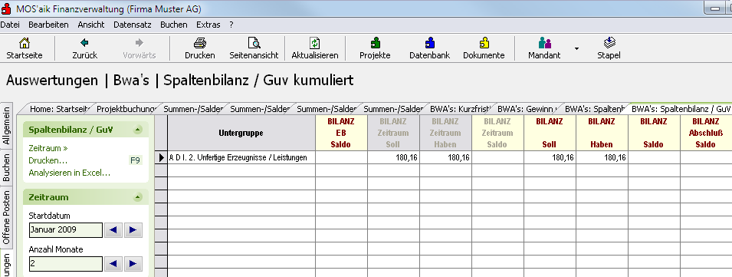Click the Untergruppe column header

pos(241,133)
